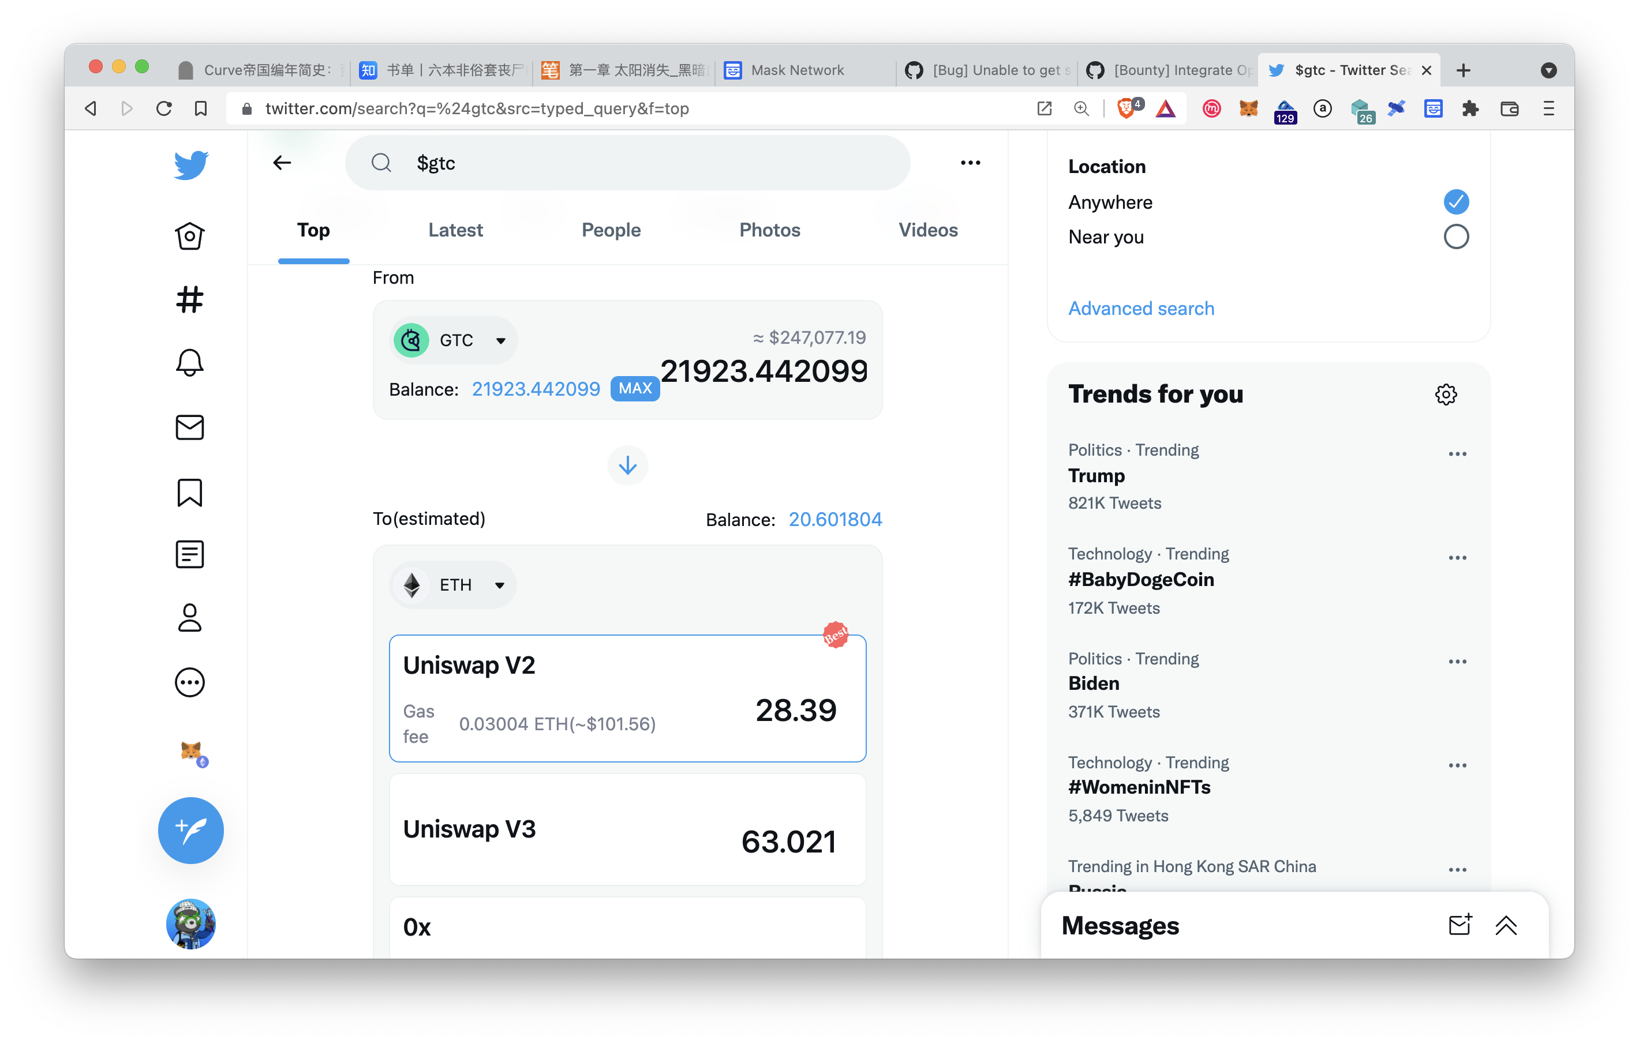Select the 0x quote option
The width and height of the screenshot is (1639, 1044).
click(627, 927)
